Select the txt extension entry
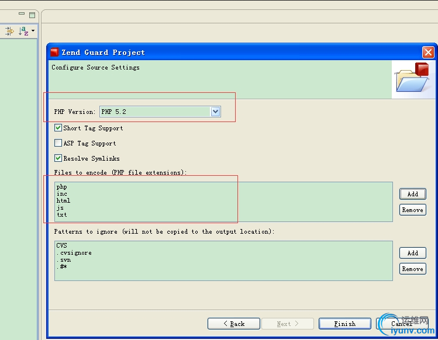The image size is (438, 340). click(x=62, y=214)
